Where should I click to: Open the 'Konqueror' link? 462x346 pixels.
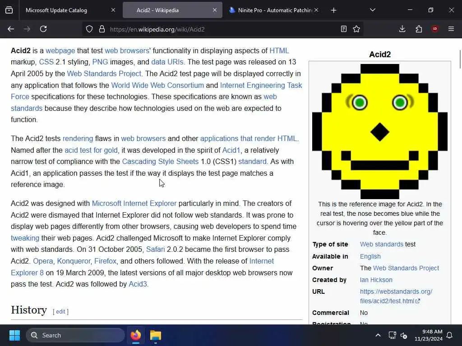(74, 261)
